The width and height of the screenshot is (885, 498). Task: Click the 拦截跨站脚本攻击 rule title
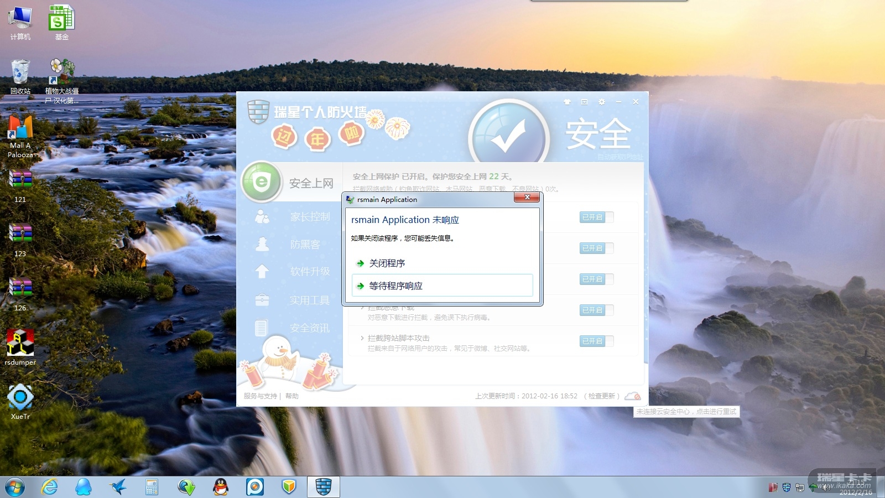[x=399, y=338]
